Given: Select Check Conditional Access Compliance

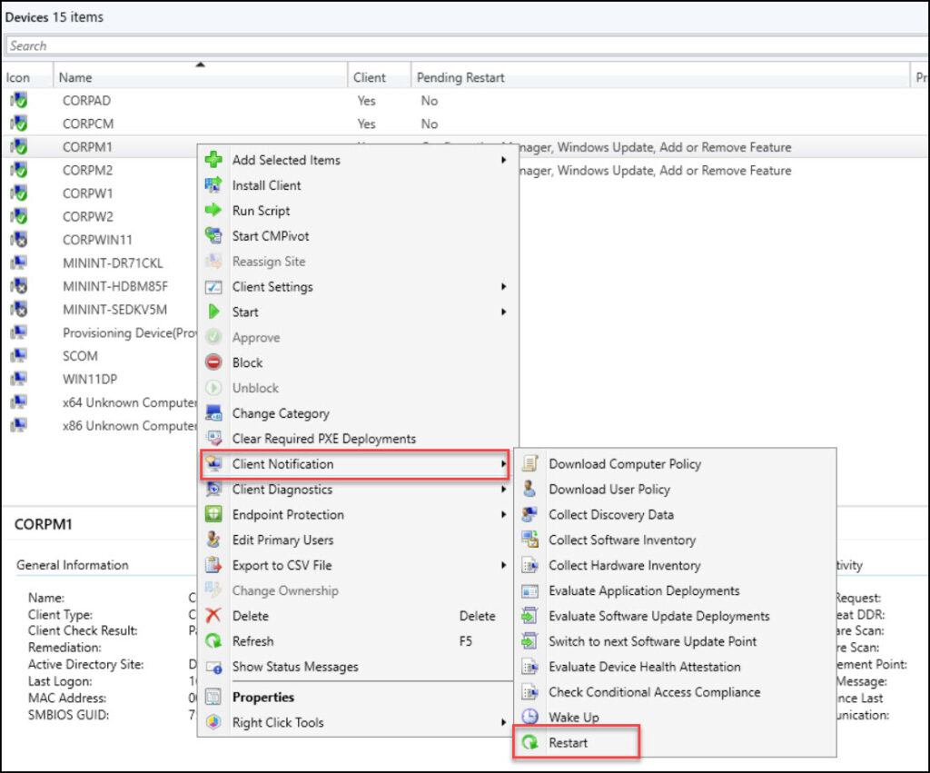Looking at the screenshot, I should tap(676, 692).
